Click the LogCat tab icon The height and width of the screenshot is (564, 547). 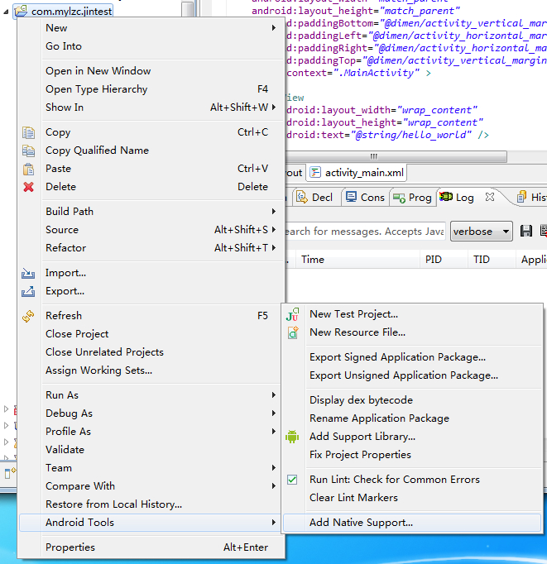(446, 197)
